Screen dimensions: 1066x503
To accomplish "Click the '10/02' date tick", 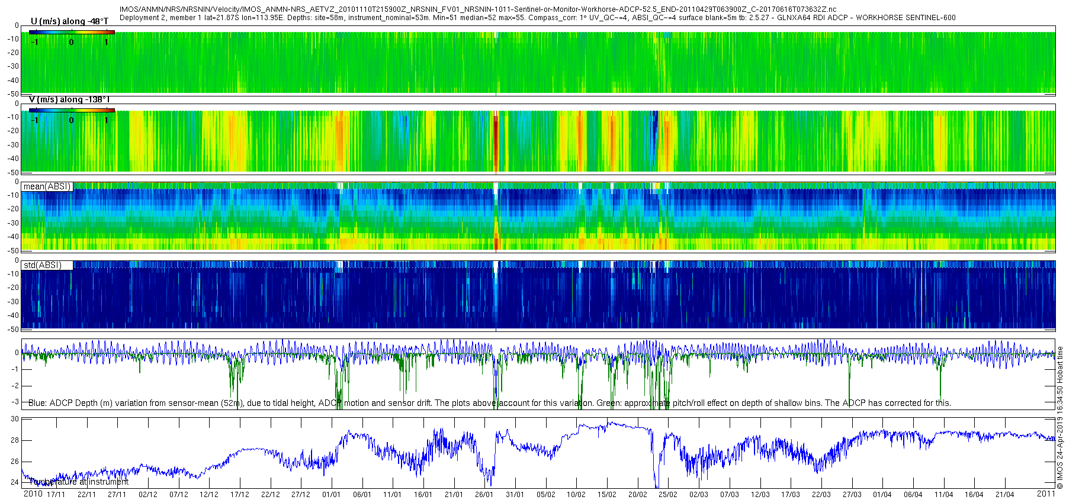I will [x=576, y=495].
